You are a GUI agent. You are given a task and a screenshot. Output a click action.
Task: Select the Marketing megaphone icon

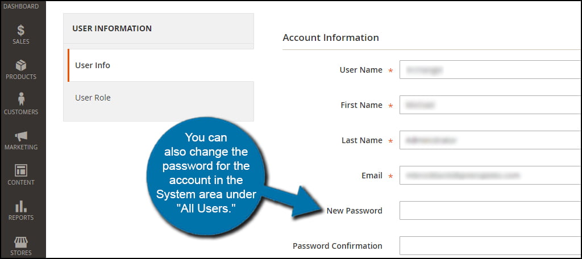(21, 136)
